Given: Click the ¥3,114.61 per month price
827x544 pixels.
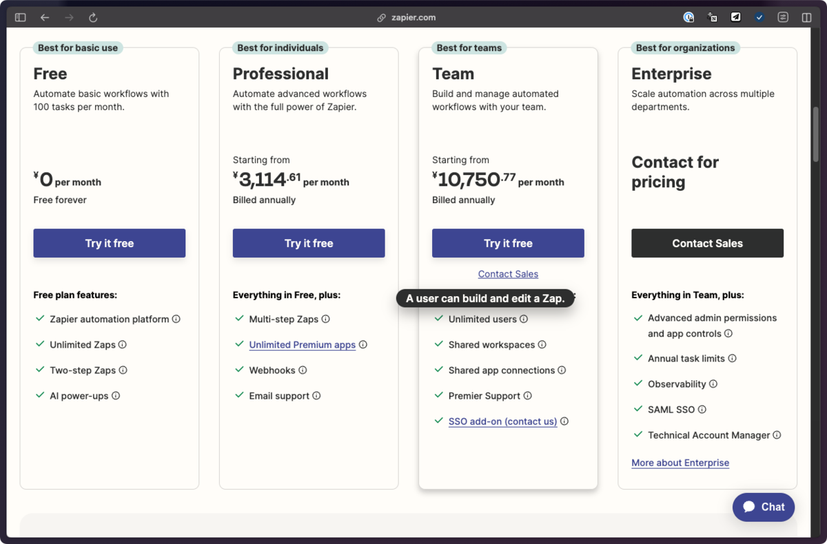Looking at the screenshot, I should click(291, 180).
